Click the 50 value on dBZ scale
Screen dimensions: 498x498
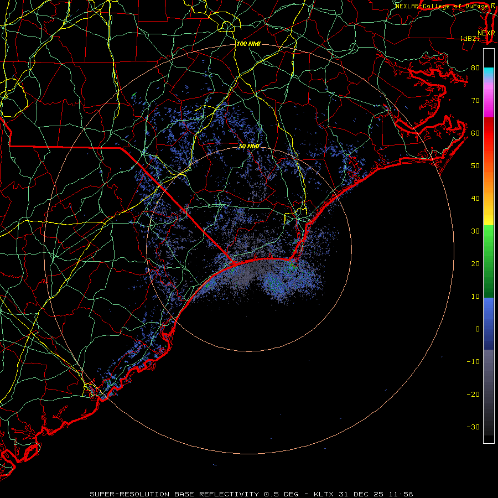pyautogui.click(x=475, y=166)
